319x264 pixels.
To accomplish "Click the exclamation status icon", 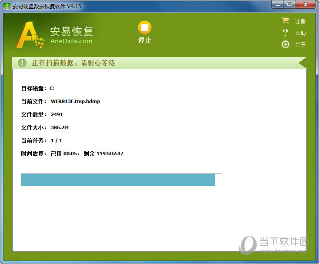I will pos(22,63).
